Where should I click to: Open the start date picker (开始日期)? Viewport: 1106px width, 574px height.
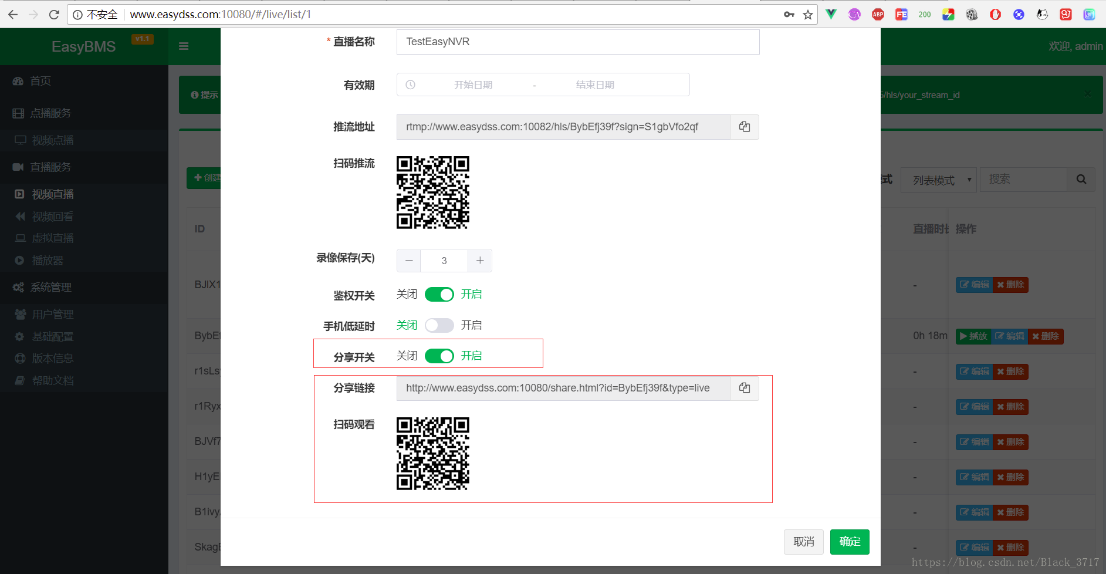[473, 85]
